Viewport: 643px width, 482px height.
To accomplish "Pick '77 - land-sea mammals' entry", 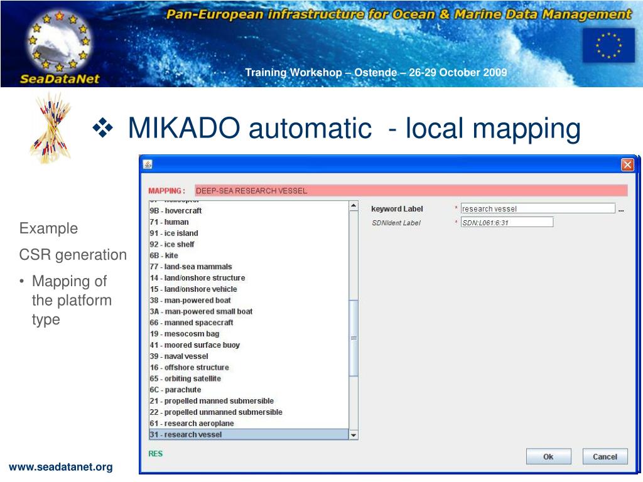I will tap(249, 266).
